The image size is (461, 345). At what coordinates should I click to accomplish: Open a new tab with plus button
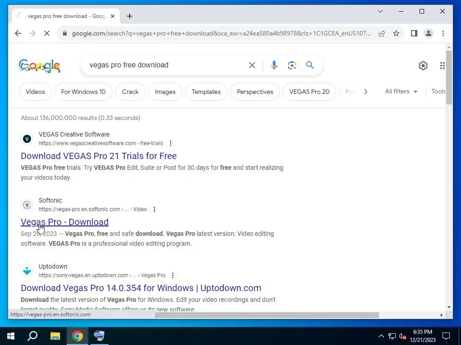(x=130, y=16)
